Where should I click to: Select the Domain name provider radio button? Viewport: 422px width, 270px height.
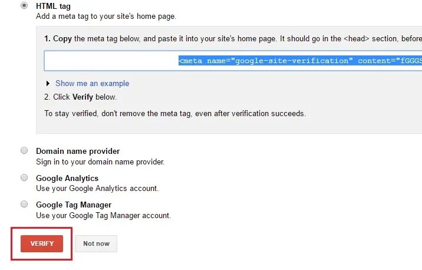click(x=24, y=151)
